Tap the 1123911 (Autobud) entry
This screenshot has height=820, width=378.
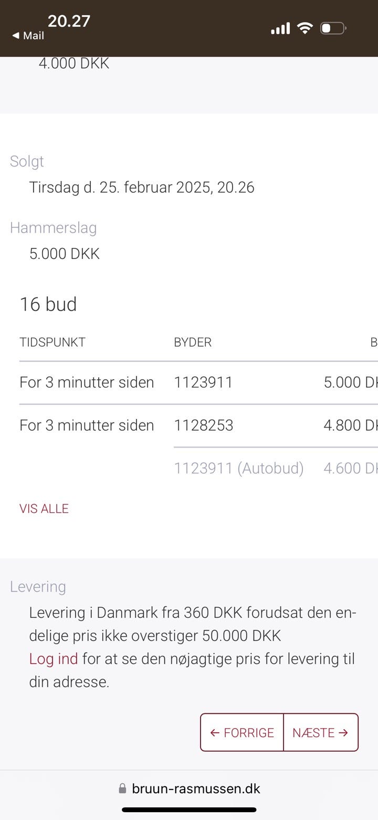click(239, 468)
